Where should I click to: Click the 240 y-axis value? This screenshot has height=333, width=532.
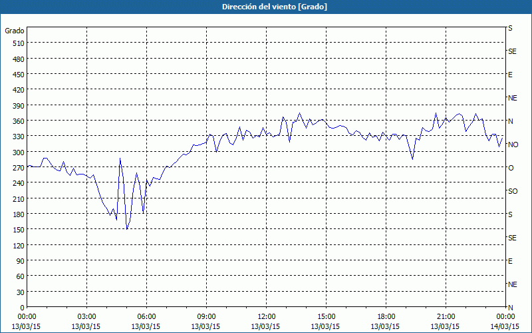click(19, 182)
